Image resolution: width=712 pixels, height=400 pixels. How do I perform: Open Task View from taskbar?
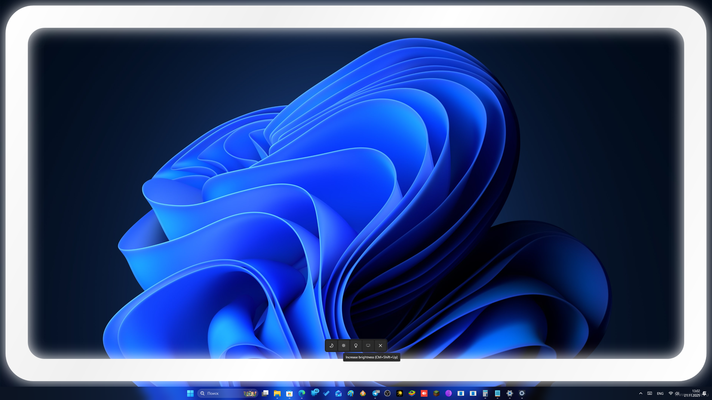pos(265,393)
